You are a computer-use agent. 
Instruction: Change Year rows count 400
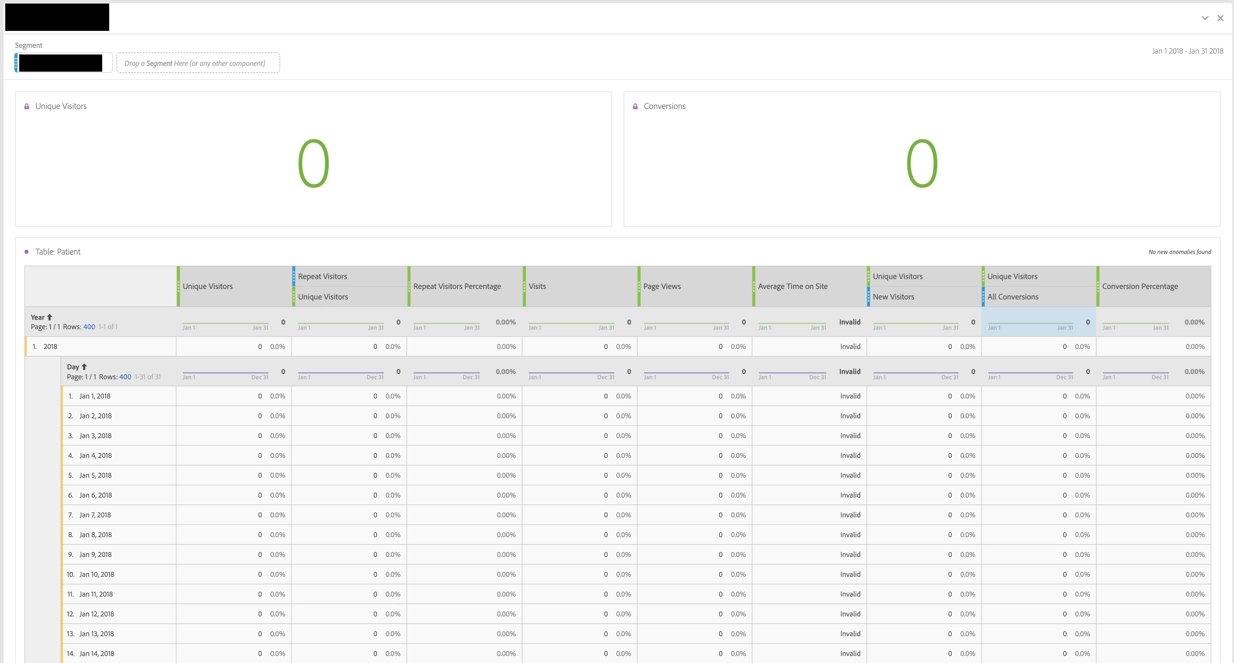point(89,327)
